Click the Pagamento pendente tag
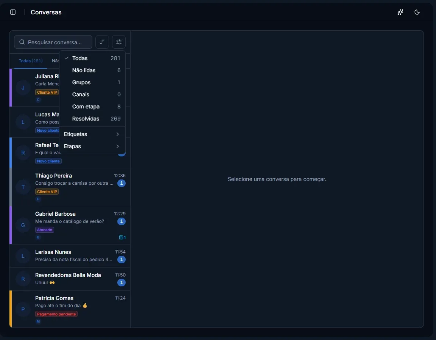The width and height of the screenshot is (436, 340). (x=56, y=314)
